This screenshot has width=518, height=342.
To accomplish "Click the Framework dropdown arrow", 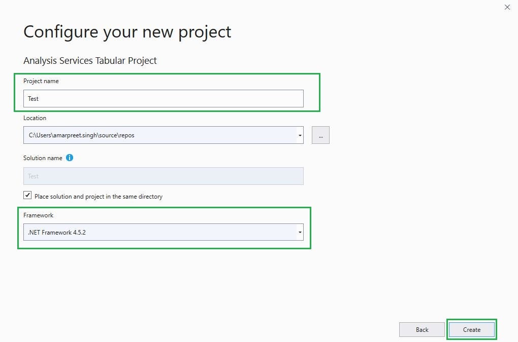I will click(x=299, y=232).
